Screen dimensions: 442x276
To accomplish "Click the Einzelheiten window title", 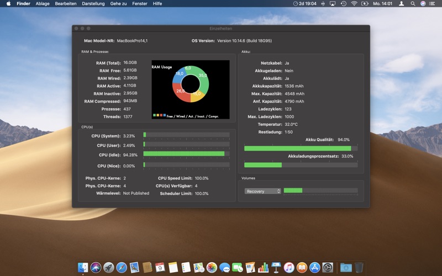I will tap(220, 29).
